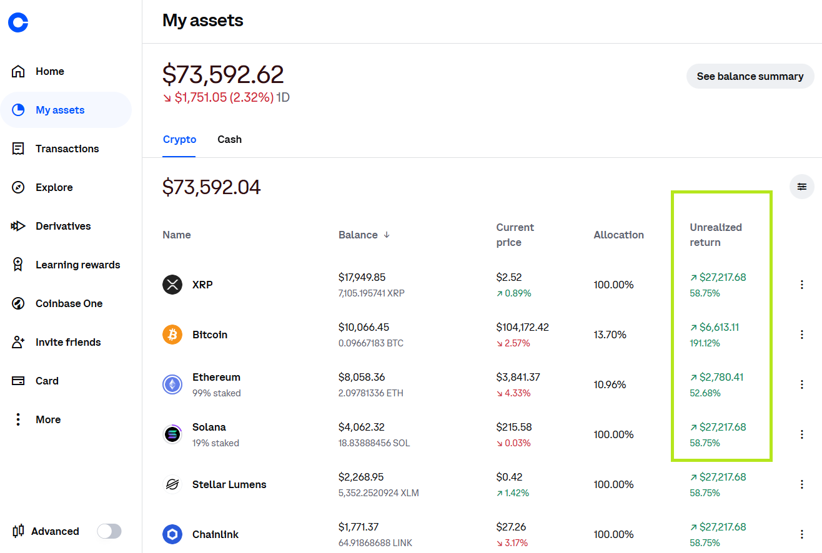Open Invite friends page

click(x=68, y=342)
